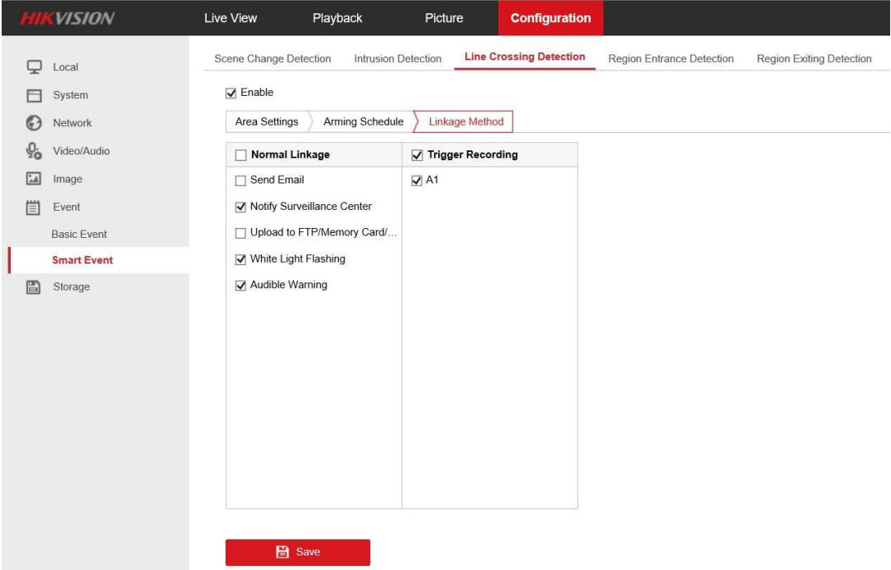This screenshot has width=891, height=570.
Task: Click the Network globe icon
Action: point(35,123)
